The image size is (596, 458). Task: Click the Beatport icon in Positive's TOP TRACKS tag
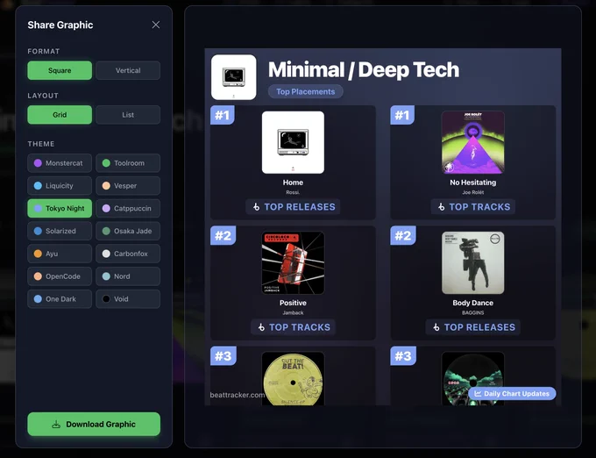tap(261, 327)
